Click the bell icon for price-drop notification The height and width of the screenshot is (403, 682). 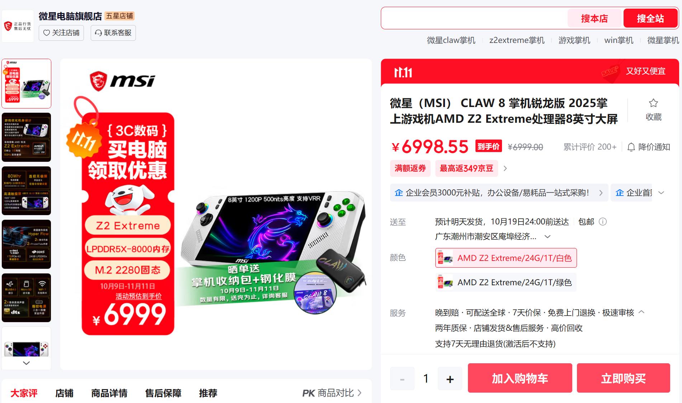[x=631, y=147]
